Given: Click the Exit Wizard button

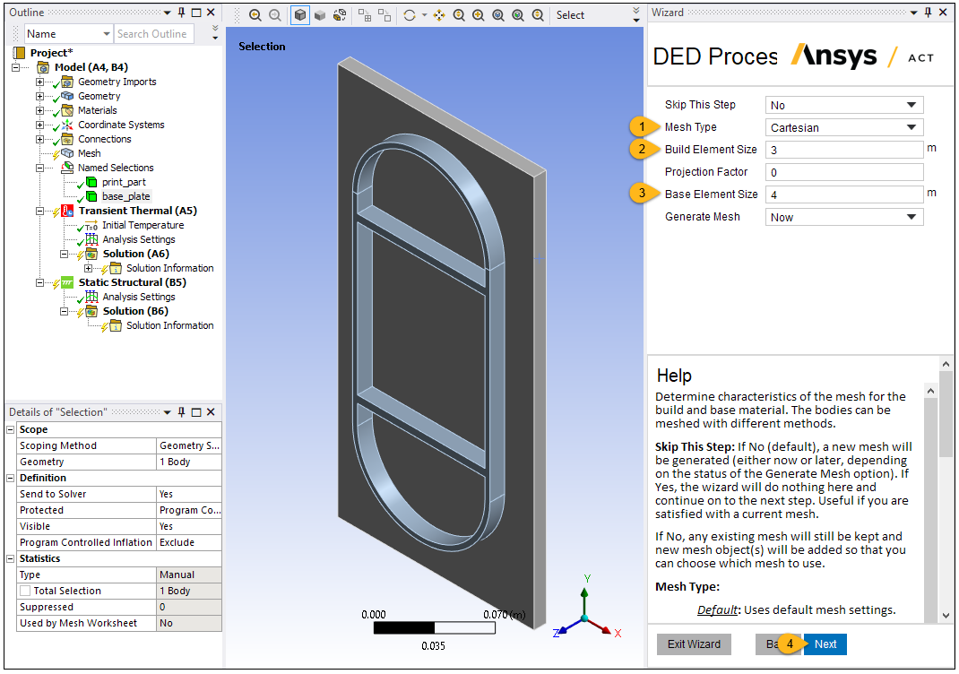Looking at the screenshot, I should pos(693,644).
